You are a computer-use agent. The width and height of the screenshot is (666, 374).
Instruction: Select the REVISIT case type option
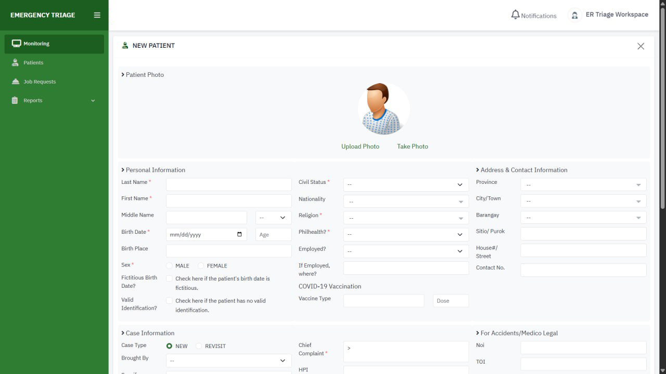tap(199, 346)
